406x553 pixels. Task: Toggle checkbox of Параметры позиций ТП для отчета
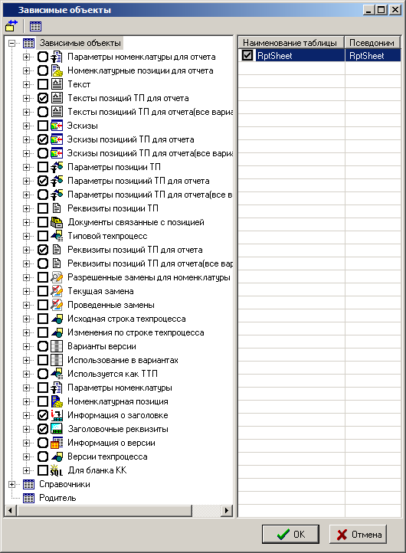coord(43,181)
